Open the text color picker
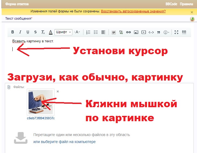 click(51, 32)
